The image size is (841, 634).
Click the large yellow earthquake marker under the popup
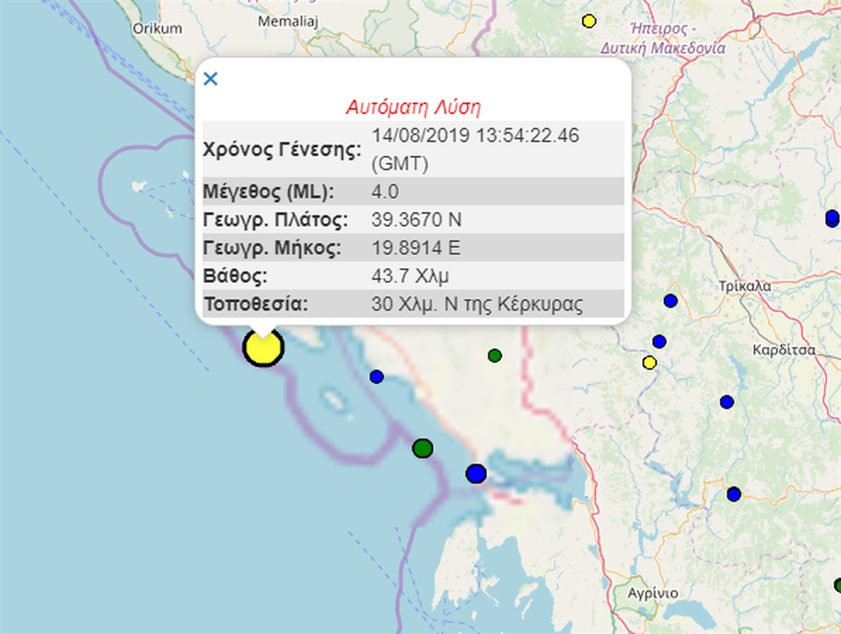coord(263,348)
